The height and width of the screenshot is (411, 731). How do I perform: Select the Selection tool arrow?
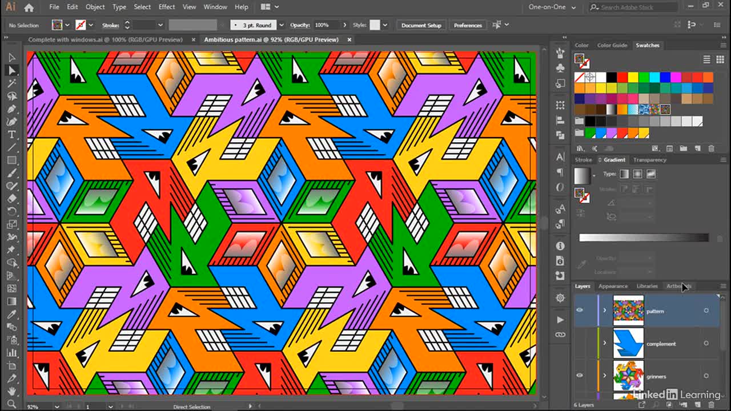12,57
